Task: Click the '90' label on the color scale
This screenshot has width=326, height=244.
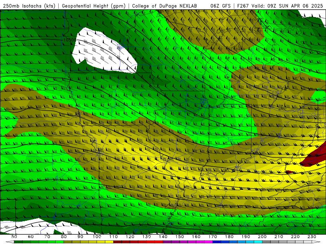Action: pyautogui.click(x=80, y=237)
